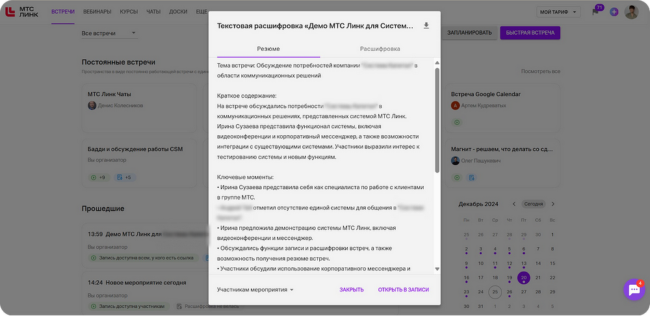Viewport: 650px width, 316px height.
Task: Click the Декабрь 2024 month label
Action: click(x=478, y=204)
